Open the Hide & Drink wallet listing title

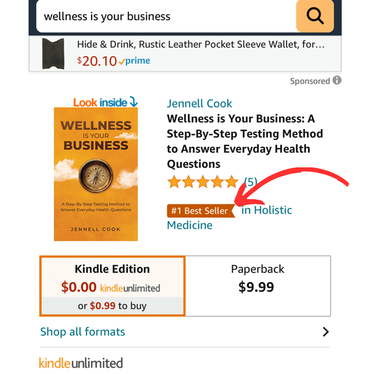201,44
